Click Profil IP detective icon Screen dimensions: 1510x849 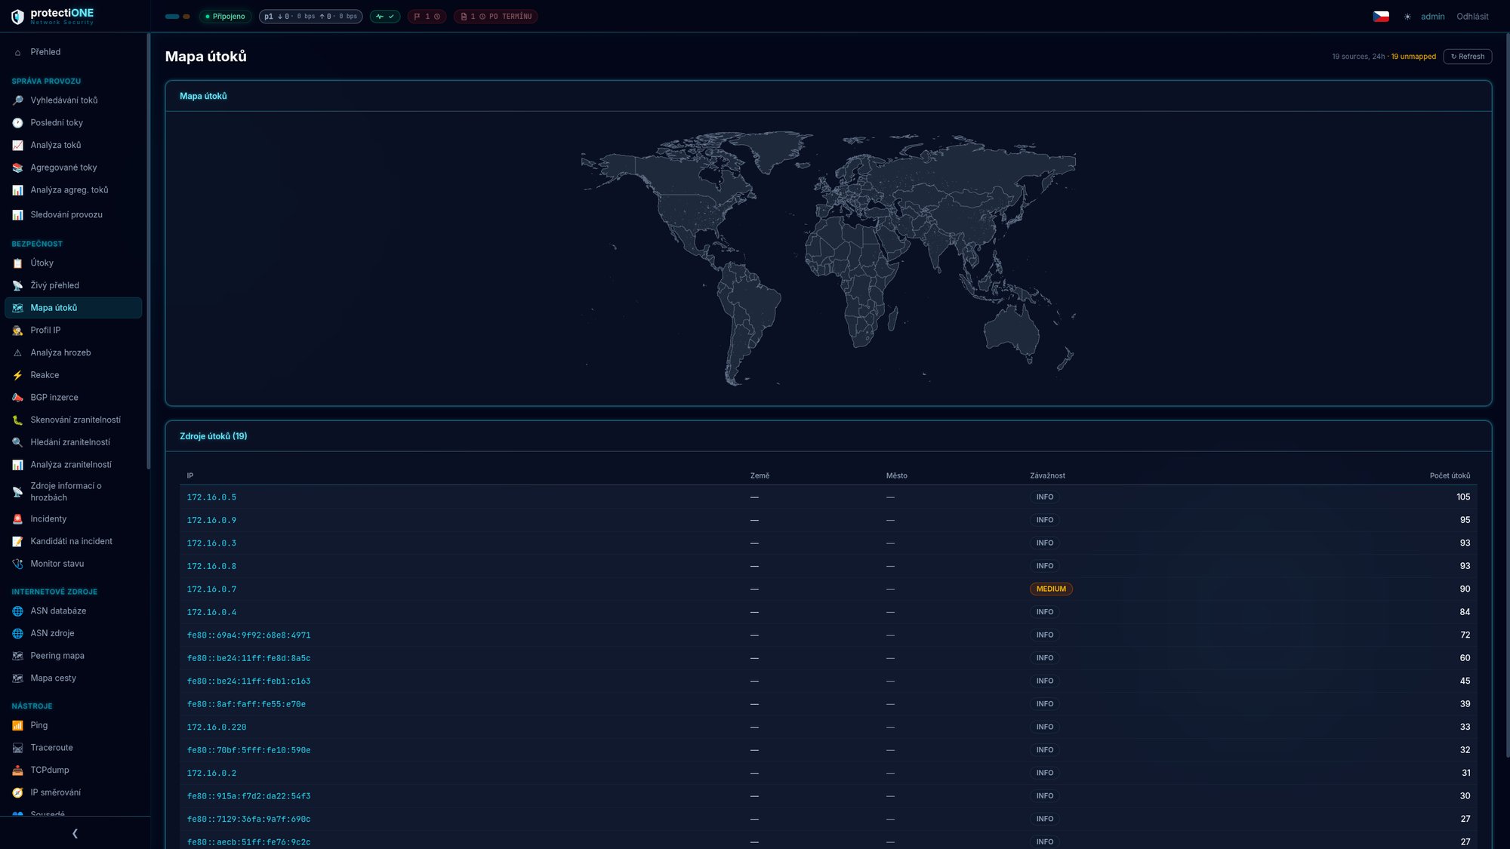coord(17,331)
